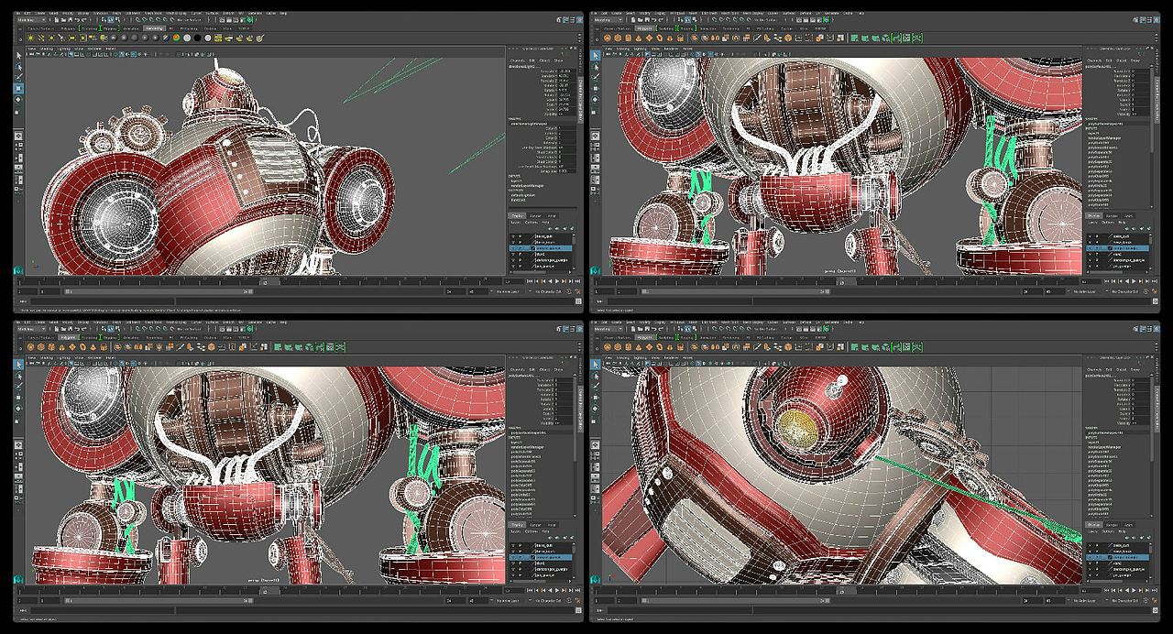Select the Scale tool in top-left Maya window
The image size is (1173, 634).
pos(17,112)
